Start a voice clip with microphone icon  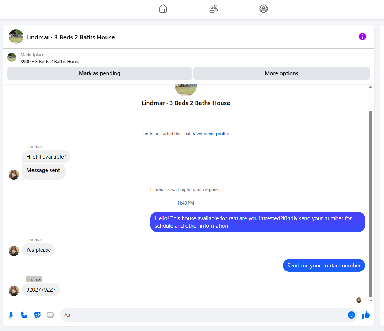coord(11,315)
